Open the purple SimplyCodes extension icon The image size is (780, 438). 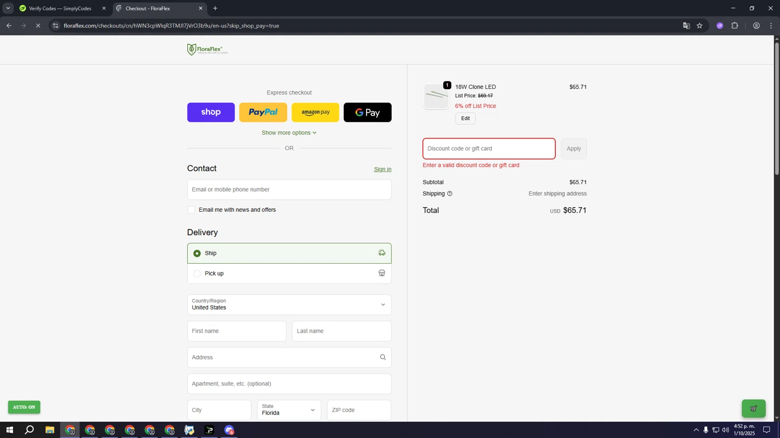720,25
